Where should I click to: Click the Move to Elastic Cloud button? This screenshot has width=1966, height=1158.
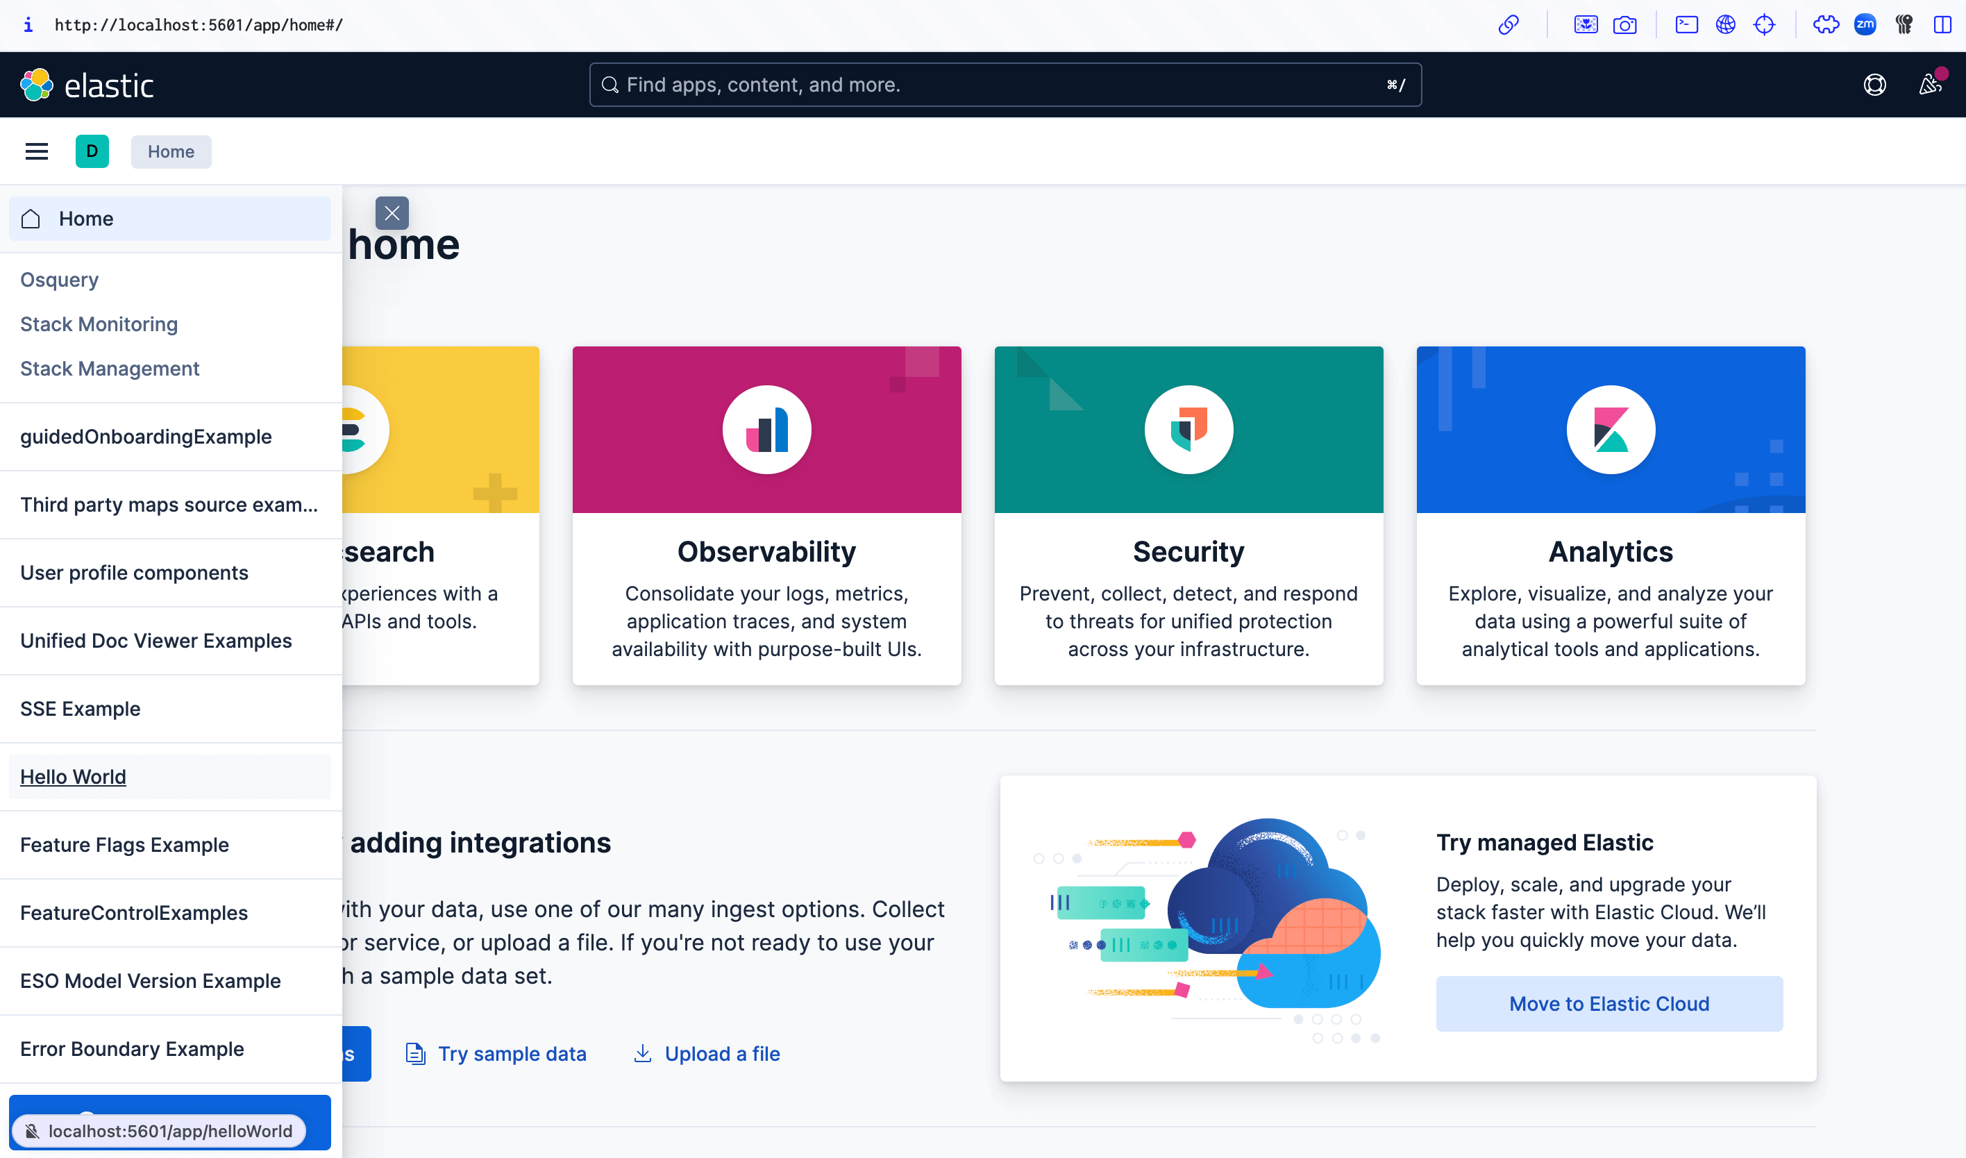[1609, 1003]
